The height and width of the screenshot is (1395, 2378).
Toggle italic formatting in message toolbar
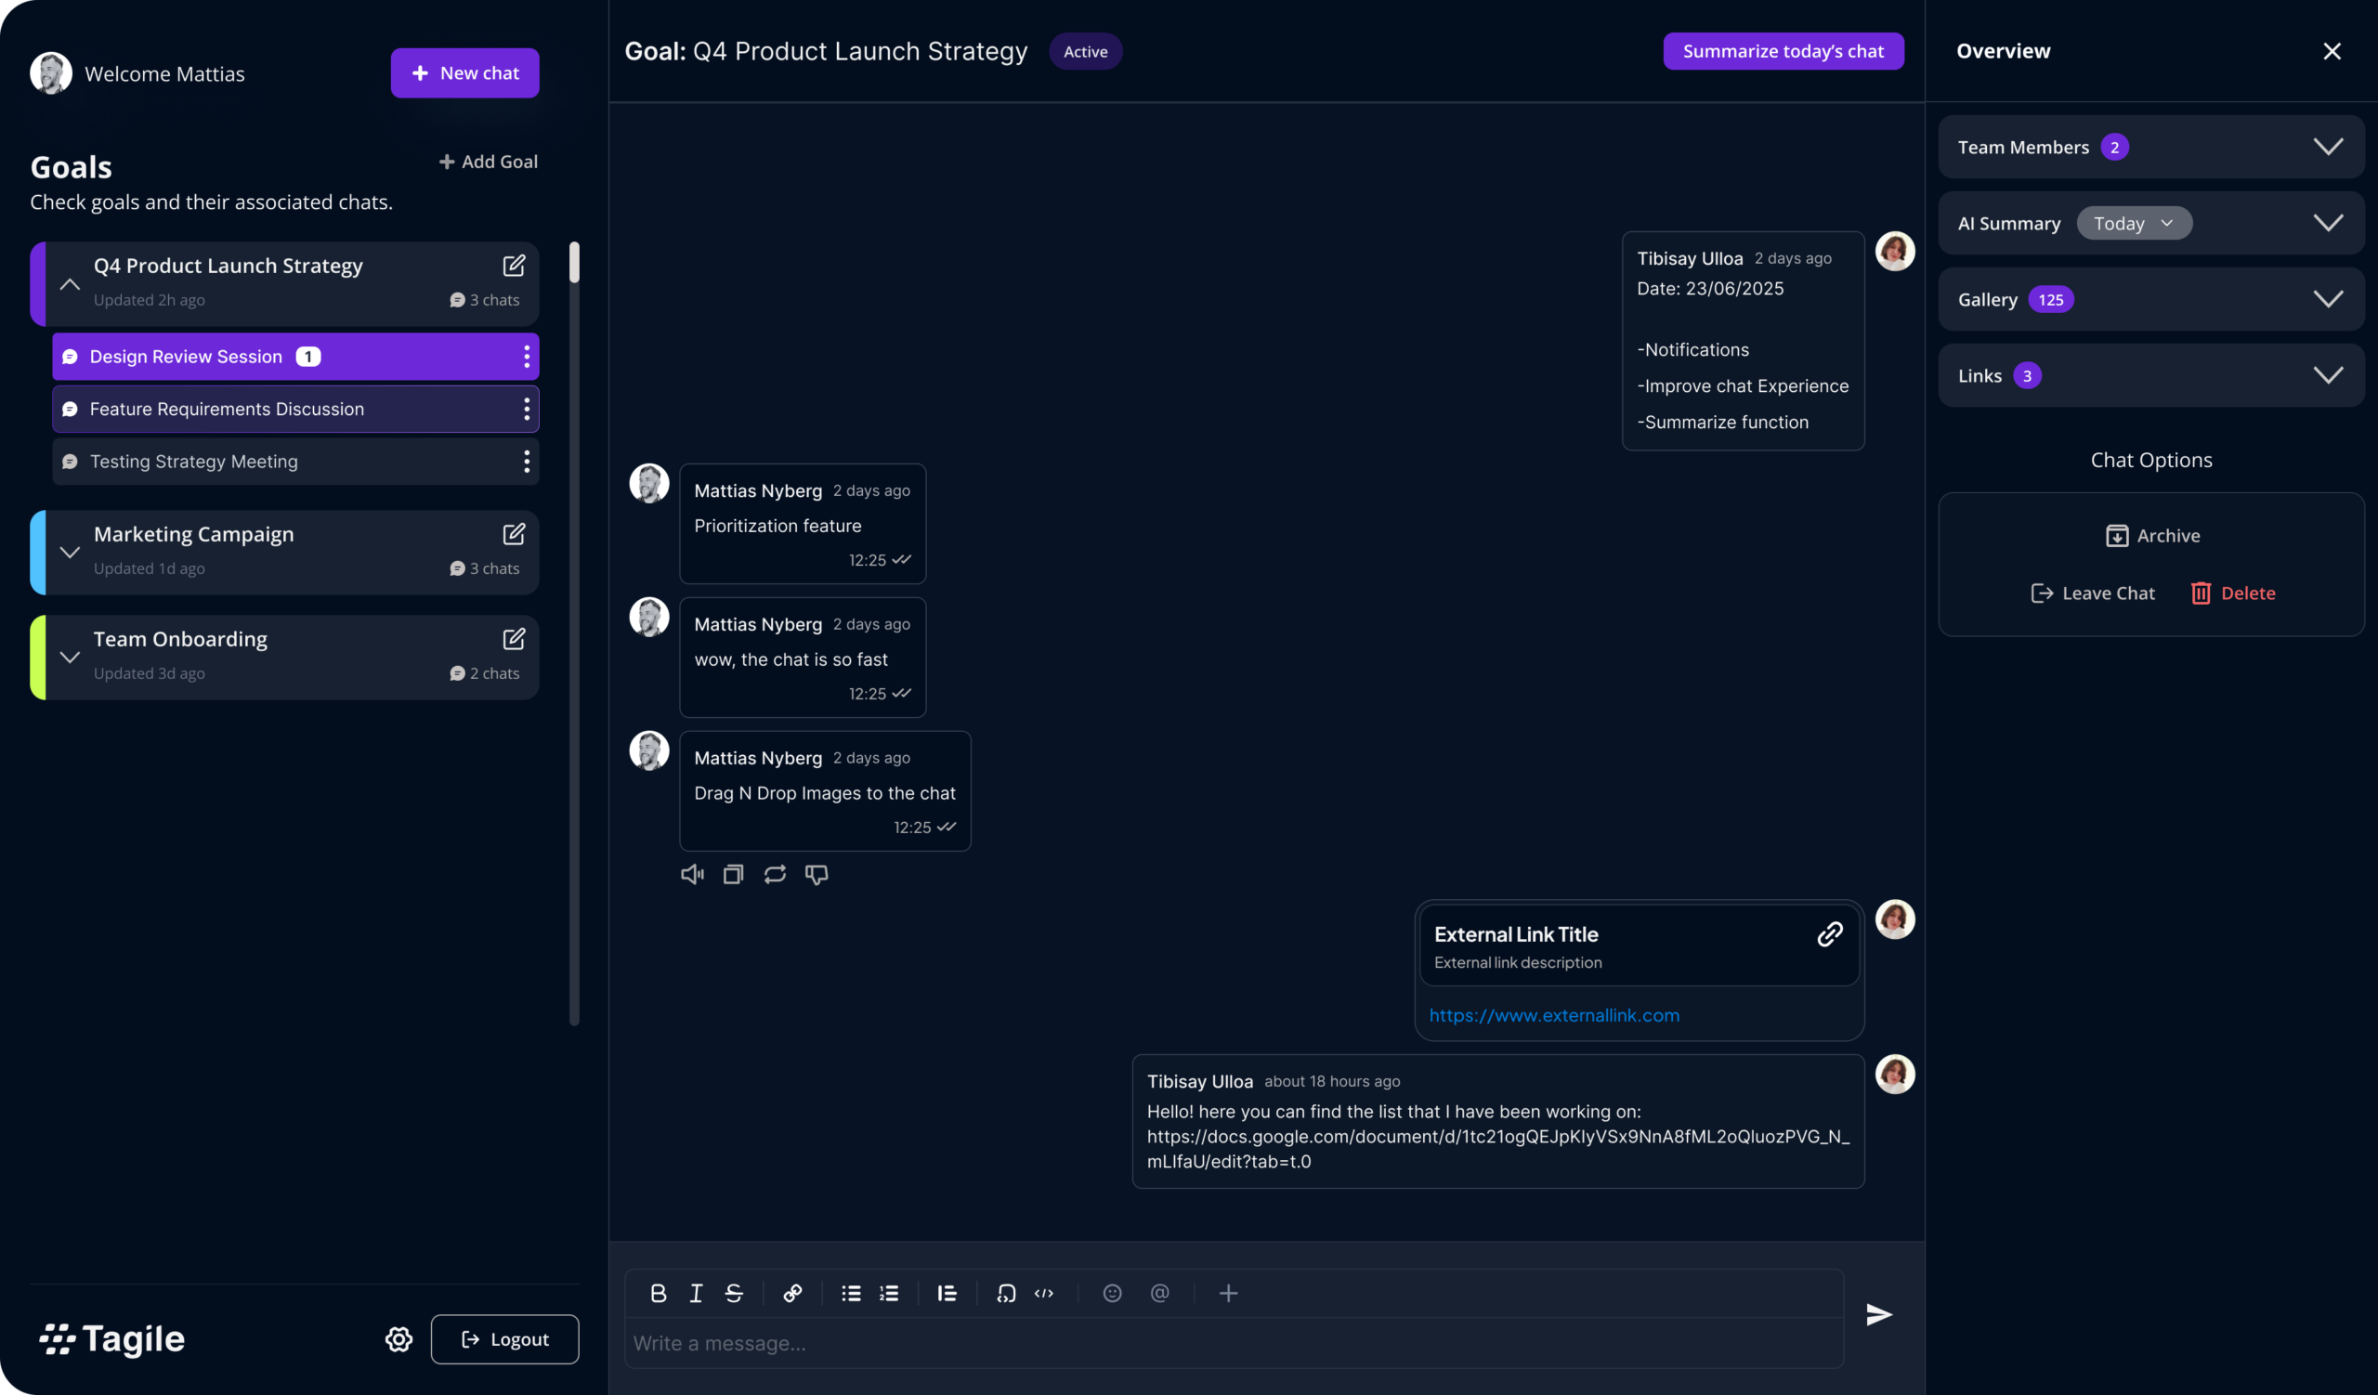click(697, 1293)
